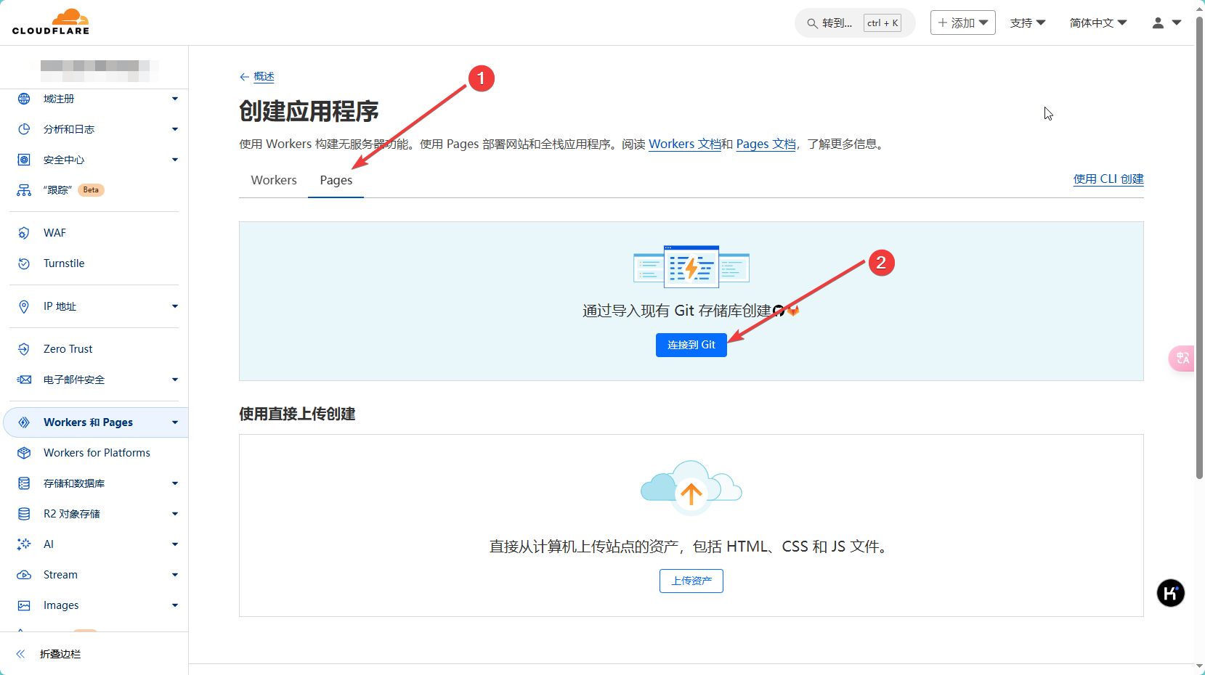
Task: Click the "跟踪" sidebar item label
Action: 57,190
